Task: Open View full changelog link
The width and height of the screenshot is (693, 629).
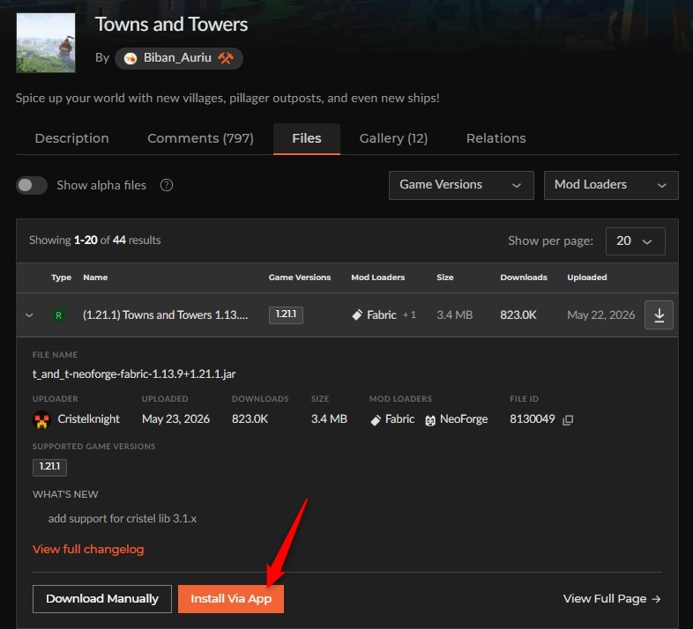Action: tap(88, 549)
